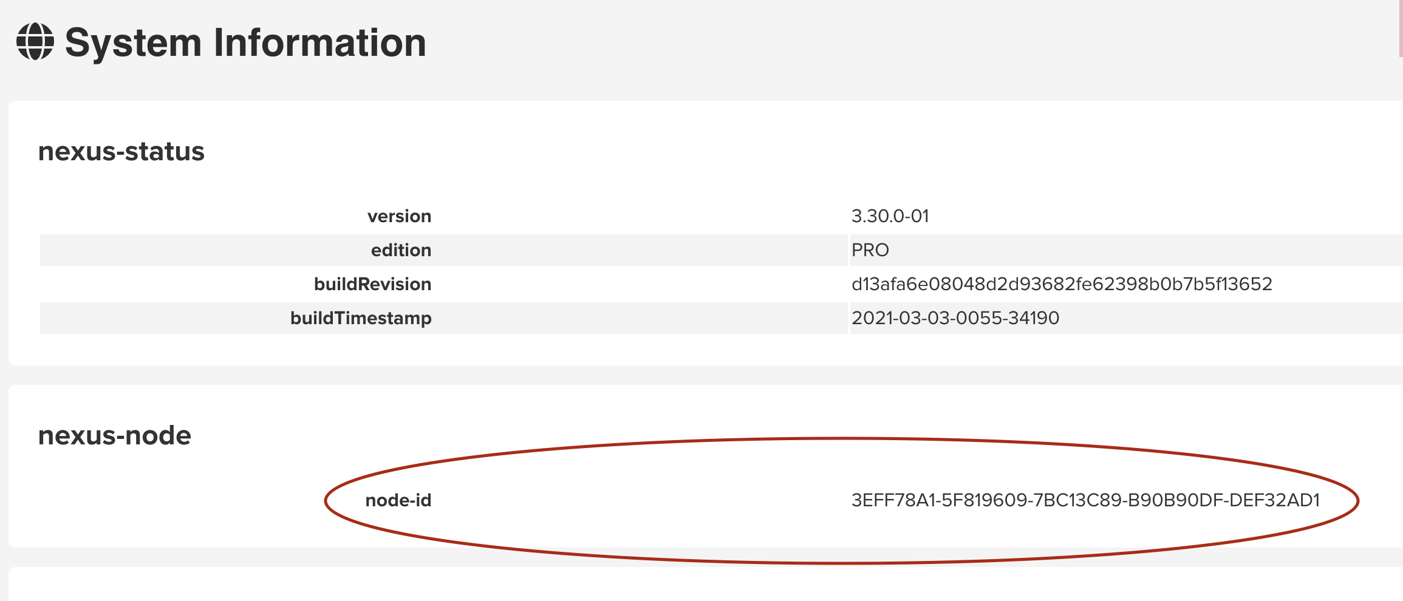The height and width of the screenshot is (601, 1403).
Task: Select the version value 3.30.0-01
Action: pos(890,216)
